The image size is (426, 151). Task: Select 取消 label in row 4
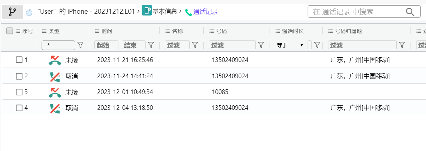(x=72, y=108)
